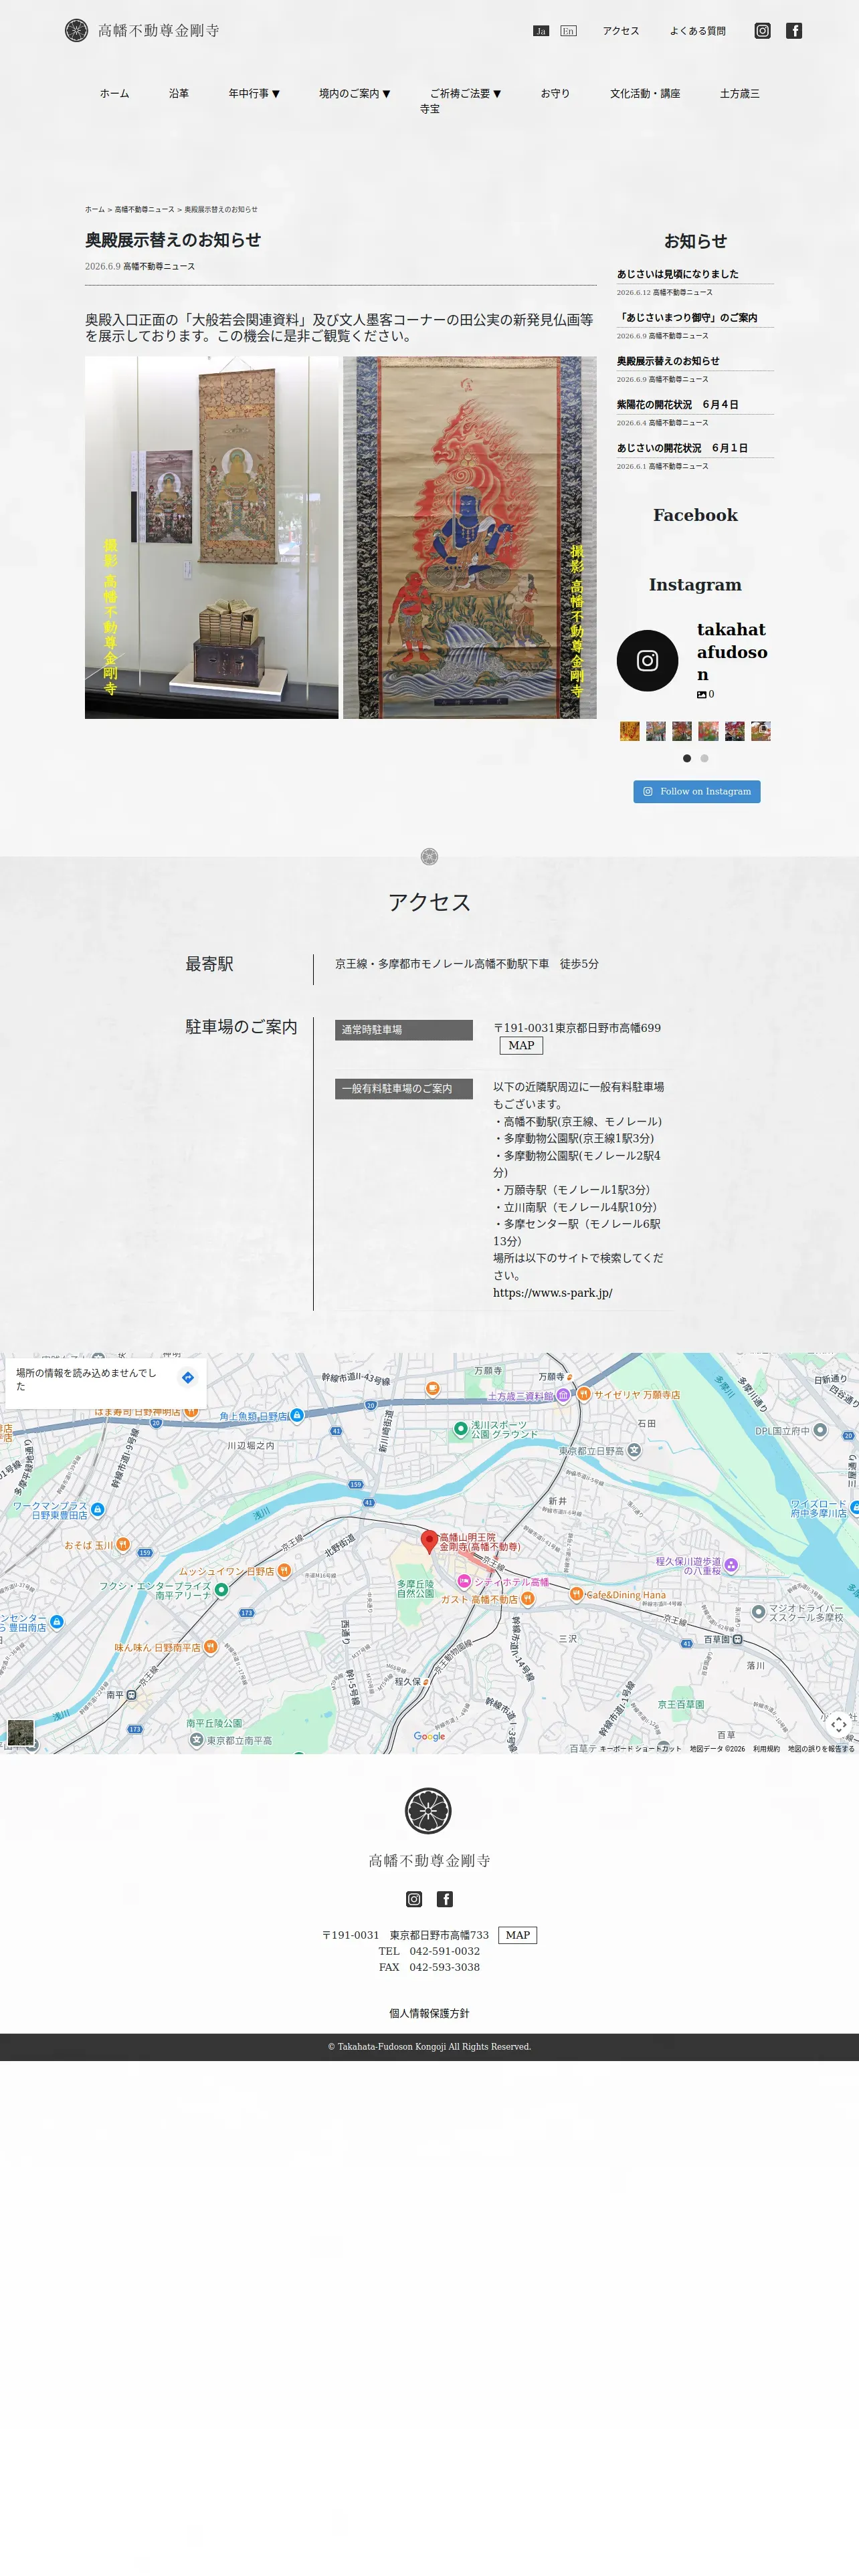Open the first Instagram feed thumbnail
Image resolution: width=859 pixels, height=2576 pixels.
point(629,731)
